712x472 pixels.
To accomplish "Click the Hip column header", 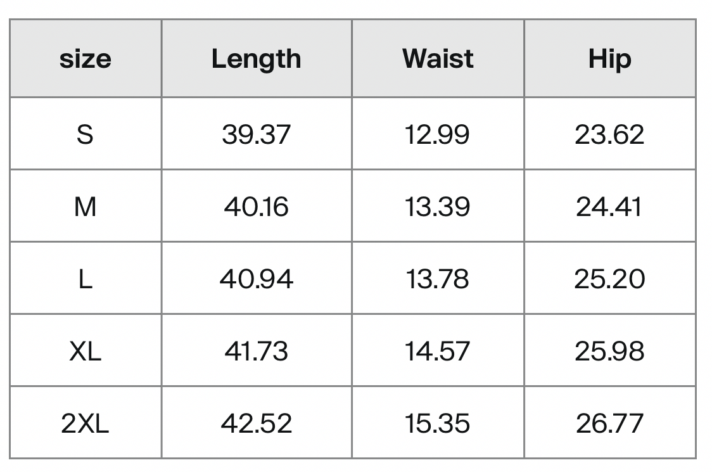I will pyautogui.click(x=610, y=58).
